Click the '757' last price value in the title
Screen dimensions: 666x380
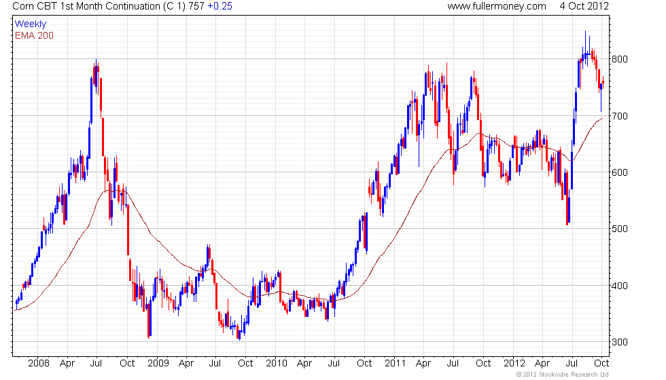[196, 6]
